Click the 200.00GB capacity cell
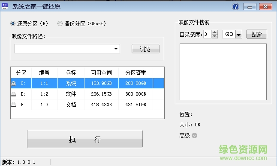 pos(135,83)
